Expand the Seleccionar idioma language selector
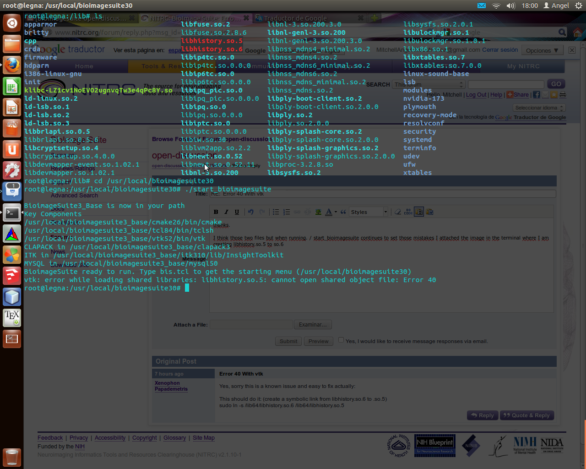The image size is (586, 469). [x=539, y=108]
